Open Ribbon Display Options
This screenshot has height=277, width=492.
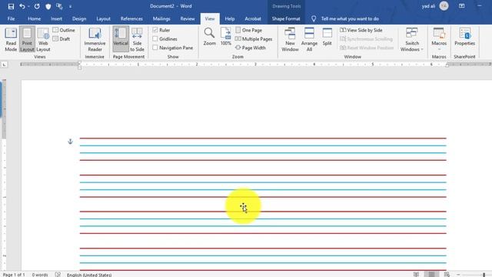coord(461,6)
